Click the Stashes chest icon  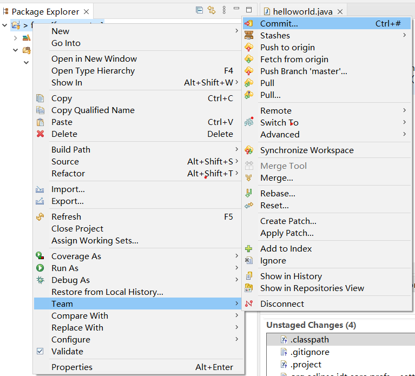(248, 35)
